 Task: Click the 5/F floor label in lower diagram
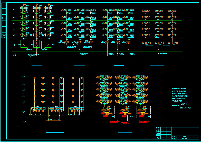point(24,84)
